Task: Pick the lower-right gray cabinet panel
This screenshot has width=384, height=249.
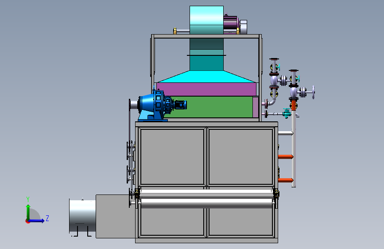Action: [241, 222]
